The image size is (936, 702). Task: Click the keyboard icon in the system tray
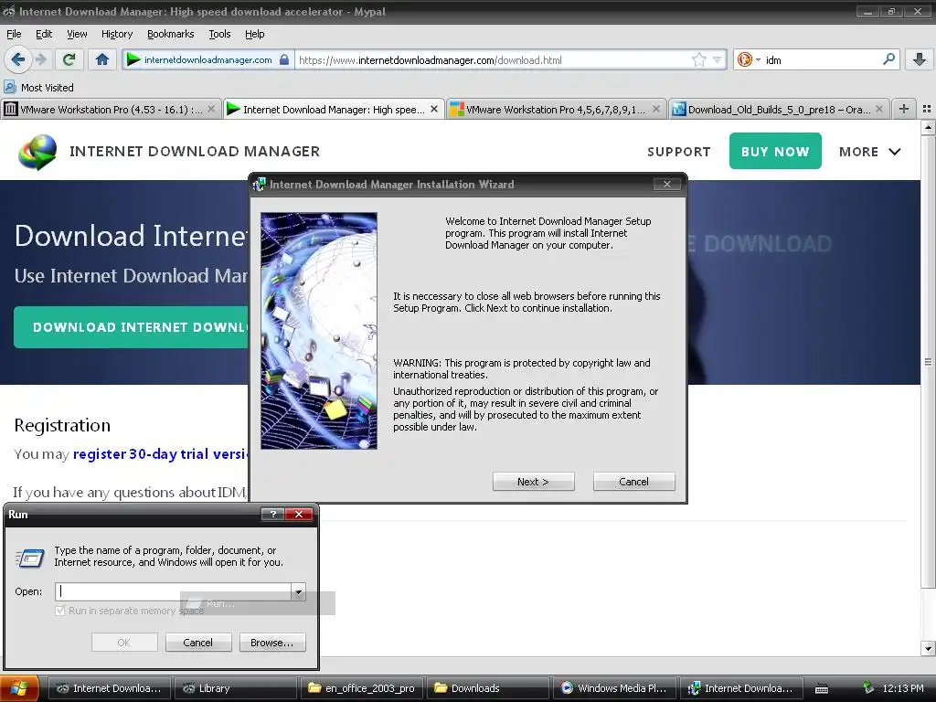[822, 689]
